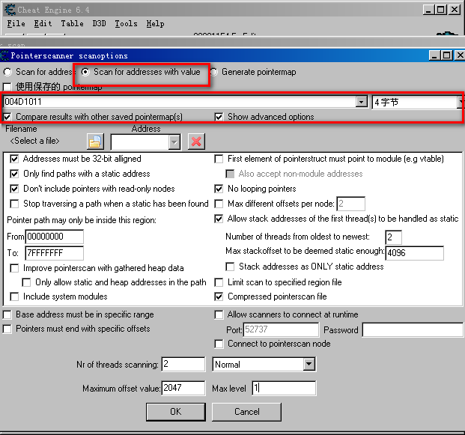The width and height of the screenshot is (465, 435).
Task: Enable Include system modules option
Action: click(x=15, y=296)
